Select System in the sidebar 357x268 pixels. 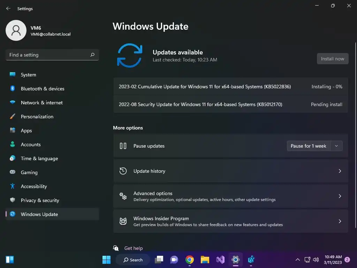click(x=52, y=75)
